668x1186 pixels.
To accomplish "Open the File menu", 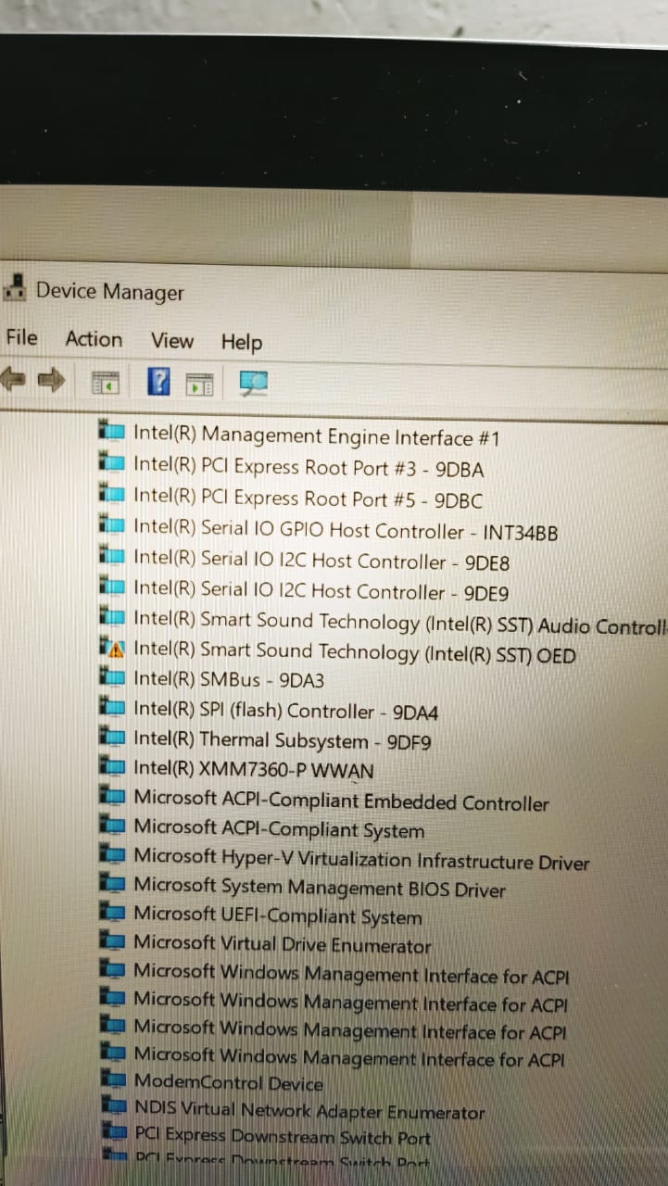I will click(21, 338).
